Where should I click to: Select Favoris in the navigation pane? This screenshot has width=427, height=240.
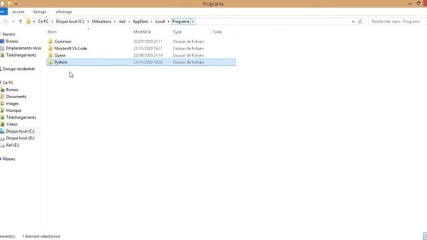pos(9,34)
